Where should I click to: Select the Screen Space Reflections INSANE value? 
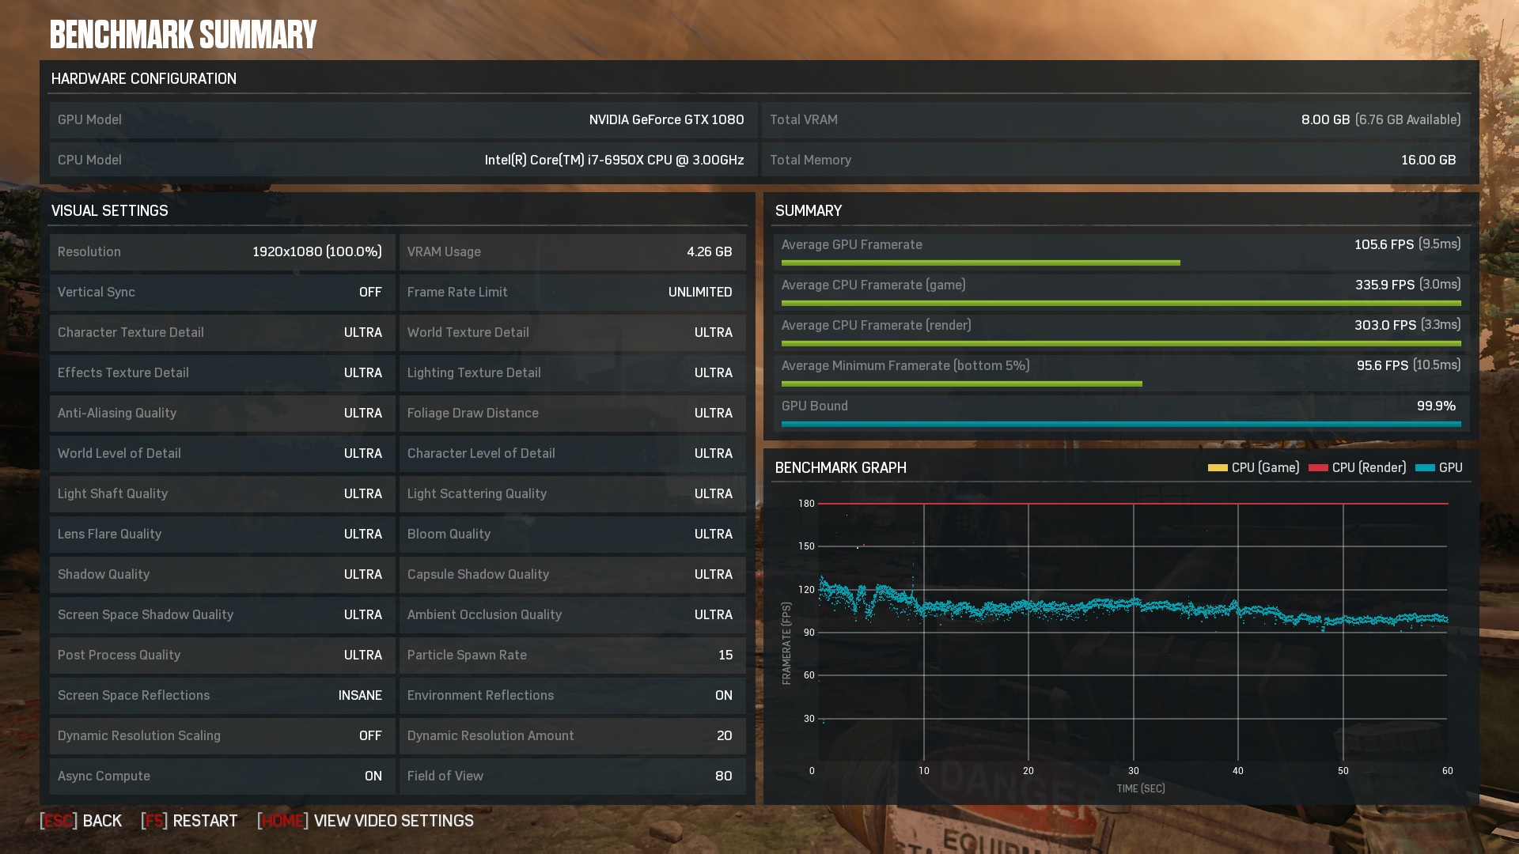click(x=360, y=695)
